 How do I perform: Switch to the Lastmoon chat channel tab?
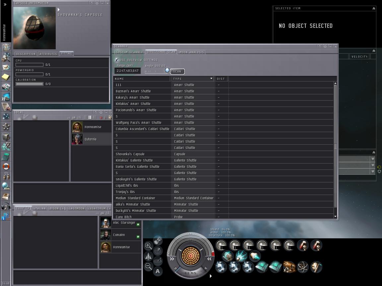[77, 209]
